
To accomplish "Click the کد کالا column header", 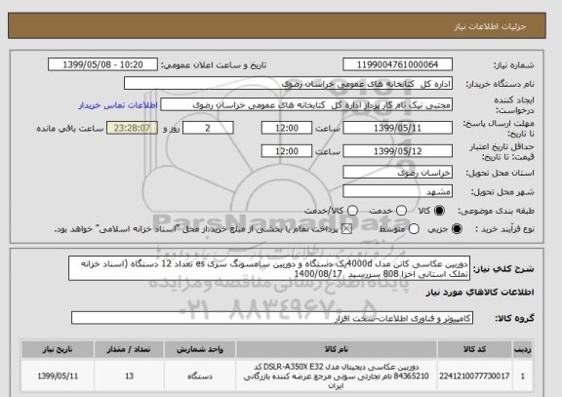I will coord(474,349).
